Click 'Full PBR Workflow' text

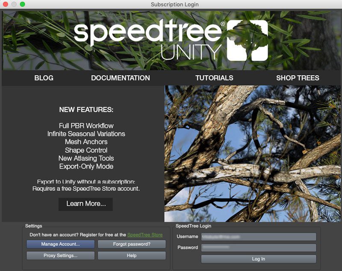[x=86, y=125]
